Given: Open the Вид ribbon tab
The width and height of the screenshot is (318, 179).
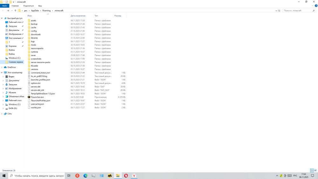Looking at the screenshot, I should 40,6.
